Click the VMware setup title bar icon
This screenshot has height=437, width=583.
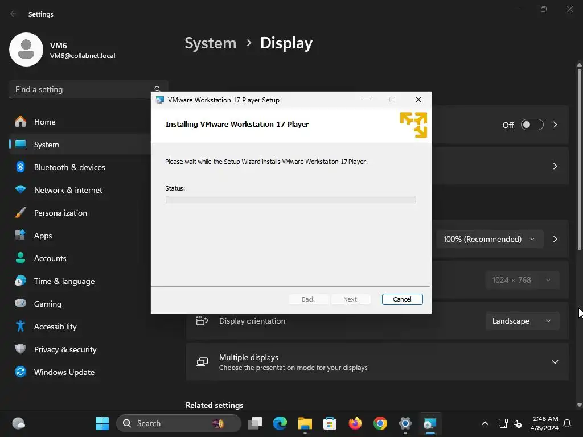[x=160, y=100]
